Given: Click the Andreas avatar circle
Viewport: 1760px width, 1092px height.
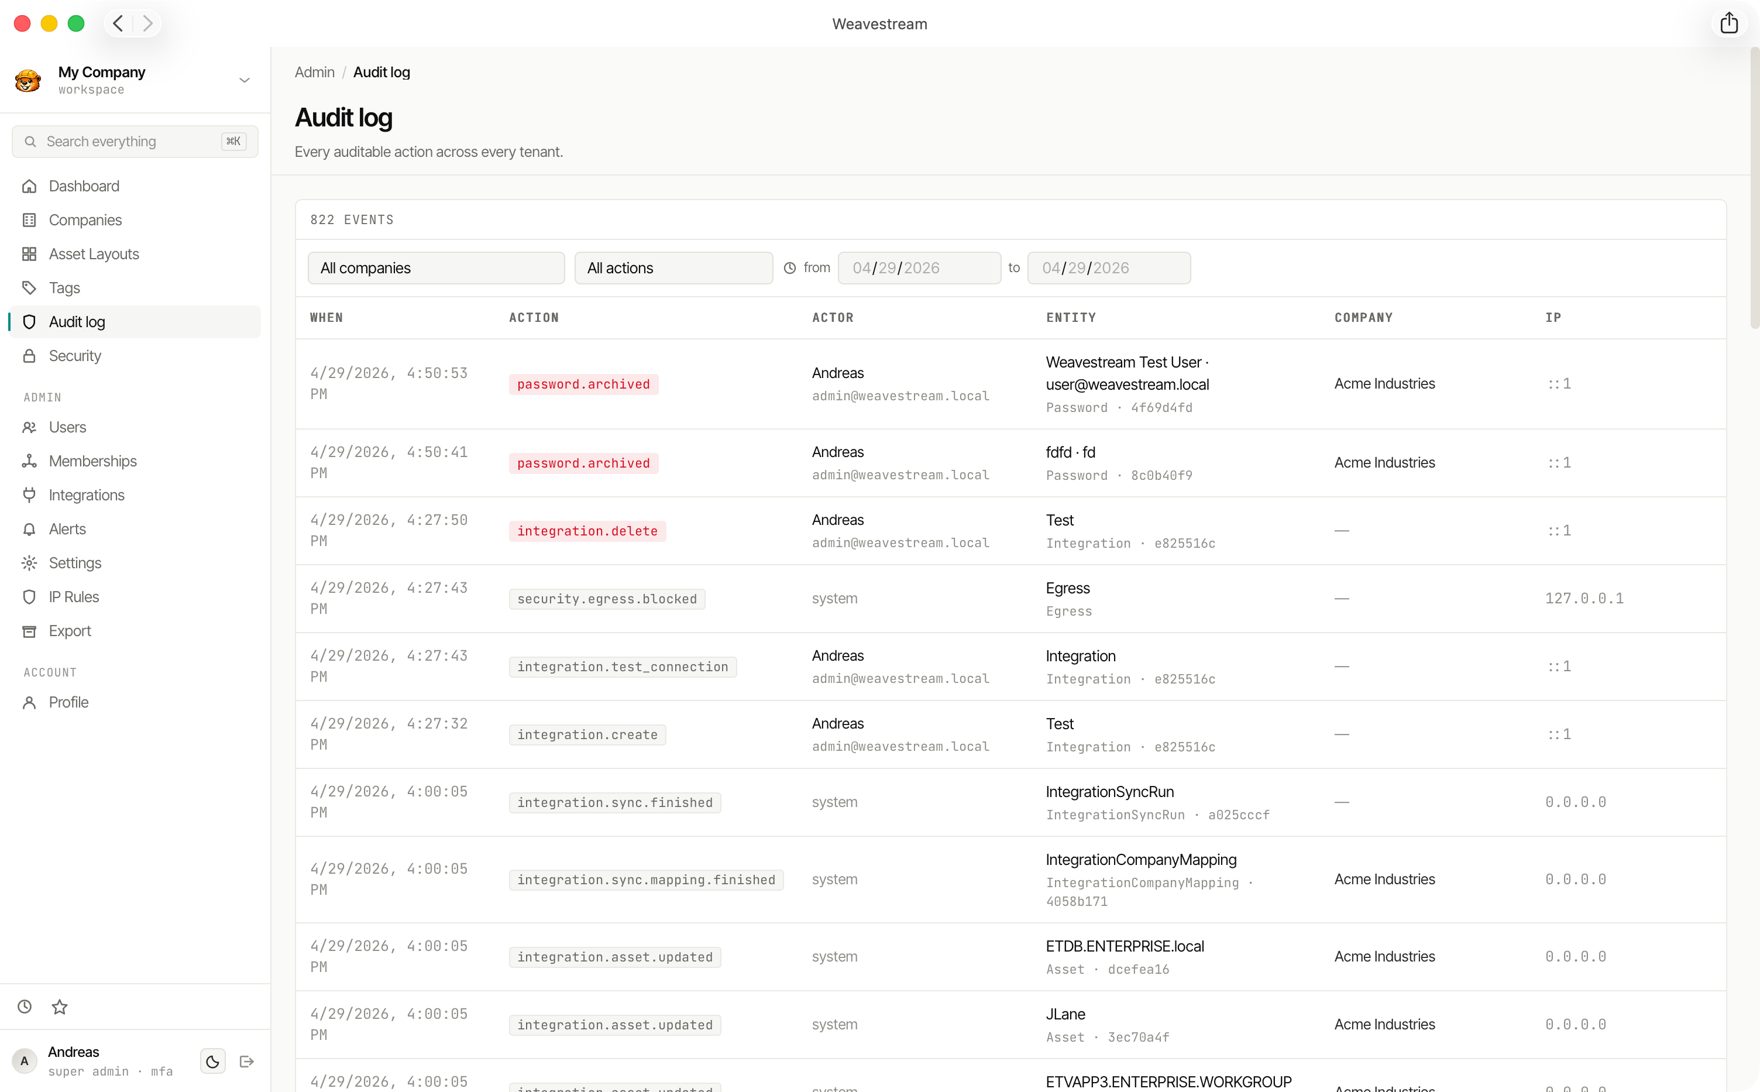Looking at the screenshot, I should [x=25, y=1061].
